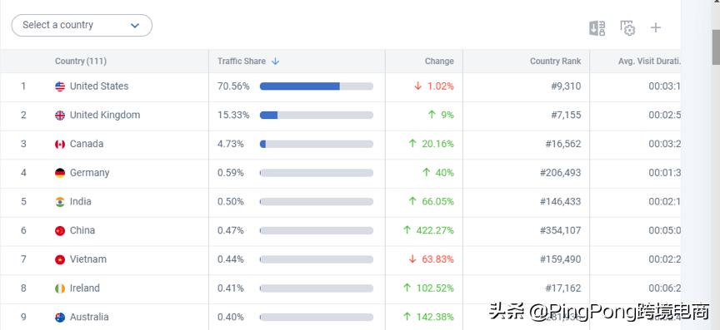The height and width of the screenshot is (330, 720).
Task: Open the Ireland country link
Action: pyautogui.click(x=84, y=288)
